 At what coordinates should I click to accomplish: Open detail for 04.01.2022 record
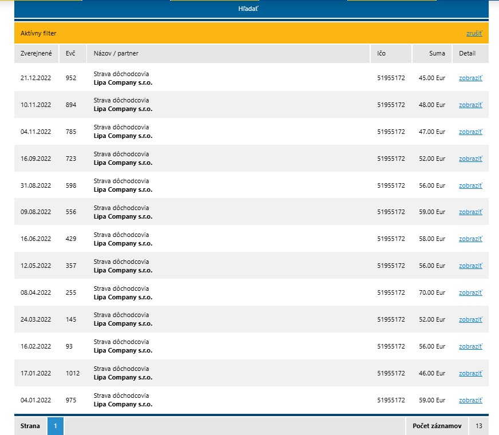point(470,401)
